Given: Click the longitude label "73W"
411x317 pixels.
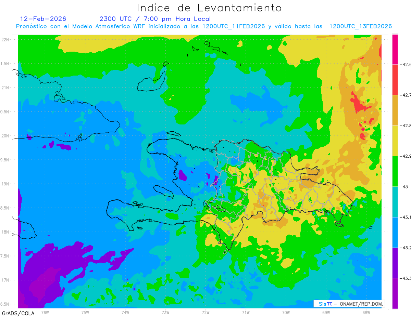Looking at the screenshot, I should 165,312.
